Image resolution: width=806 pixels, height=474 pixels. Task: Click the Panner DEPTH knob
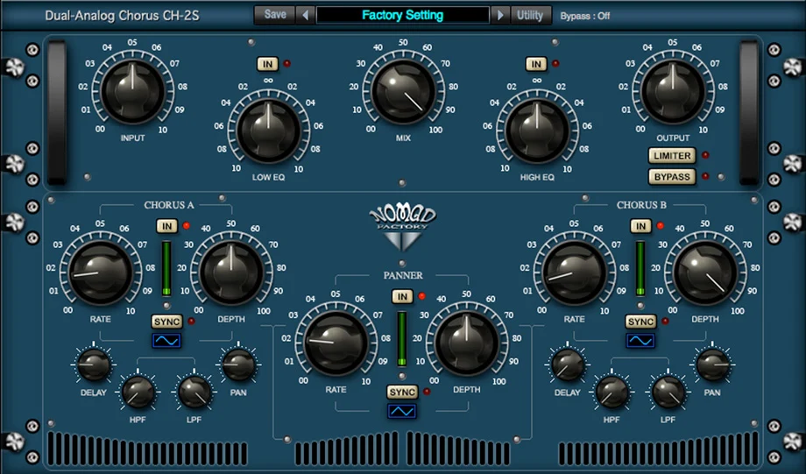click(467, 343)
